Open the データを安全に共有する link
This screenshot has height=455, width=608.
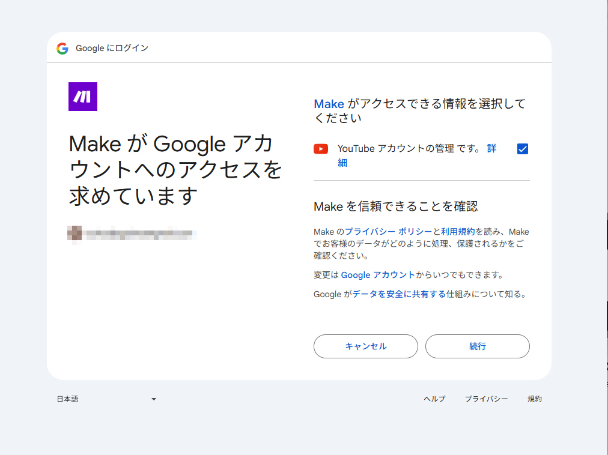(399, 294)
